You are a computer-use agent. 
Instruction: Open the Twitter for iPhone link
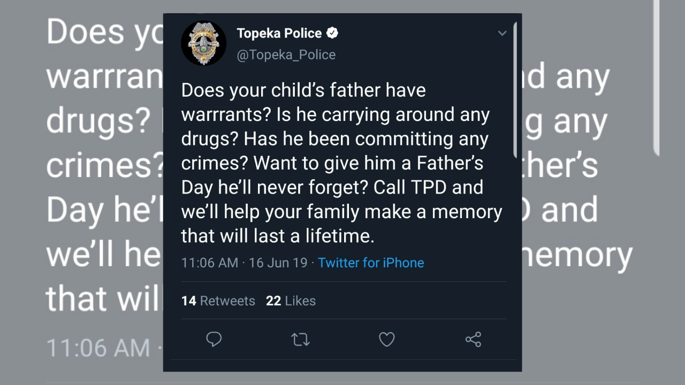point(371,263)
